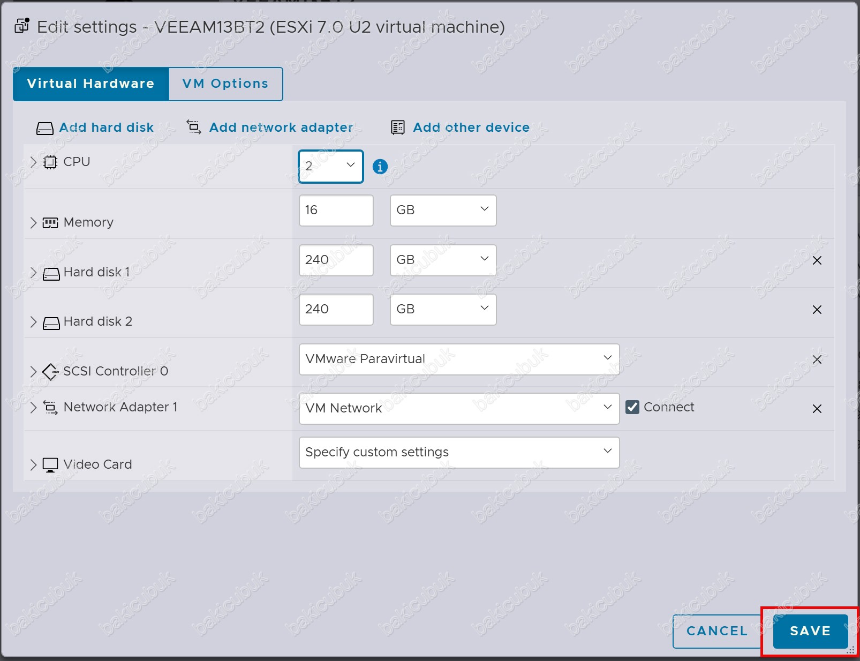Expand the Memory settings row
Image resolution: width=860 pixels, height=661 pixels.
[33, 223]
